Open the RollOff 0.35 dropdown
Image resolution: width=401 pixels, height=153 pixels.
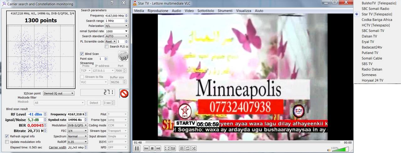pos(77,142)
